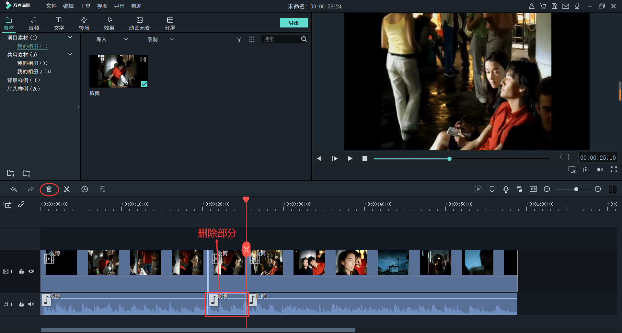Take a snapshot with the camera icon
622x333 pixels.
click(x=586, y=170)
